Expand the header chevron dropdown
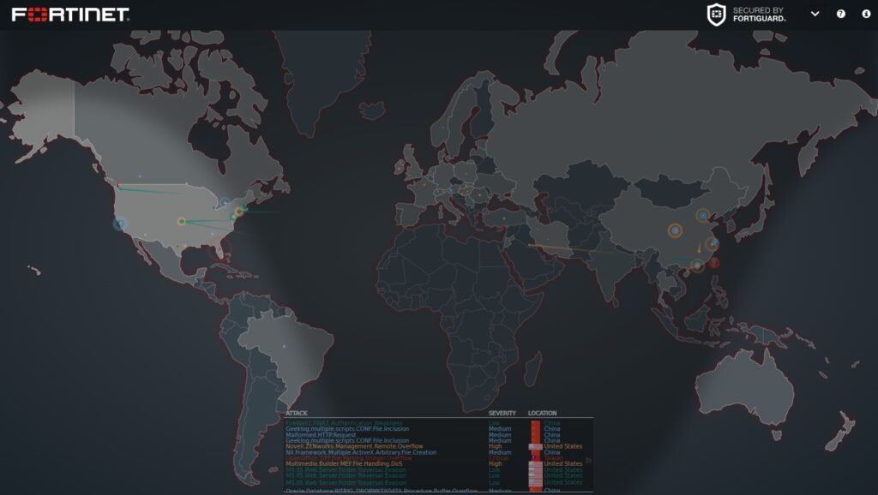878x495 pixels. point(815,15)
